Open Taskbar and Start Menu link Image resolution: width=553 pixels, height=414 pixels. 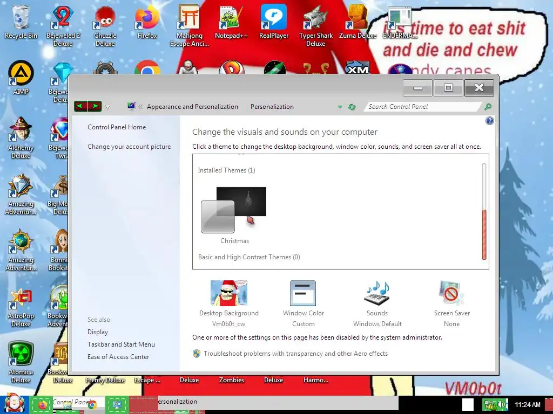(x=121, y=344)
